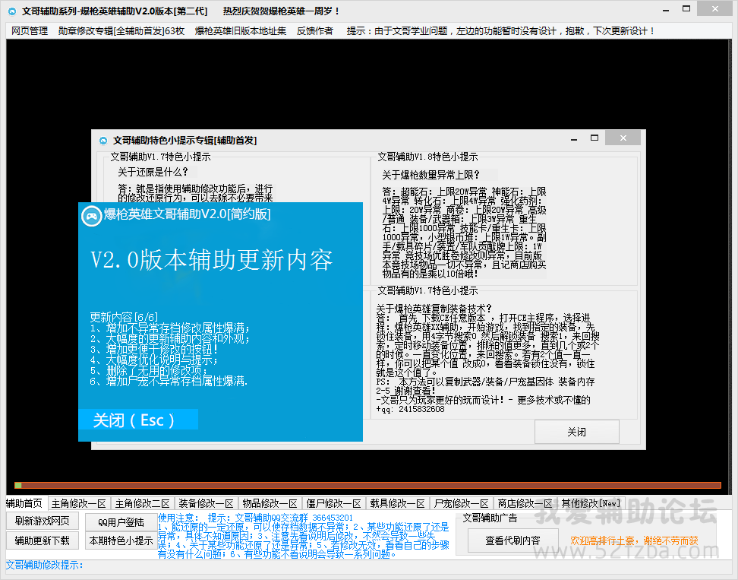Click gamepad icon on blue update panel
Image resolution: width=738 pixels, height=580 pixels.
point(91,216)
